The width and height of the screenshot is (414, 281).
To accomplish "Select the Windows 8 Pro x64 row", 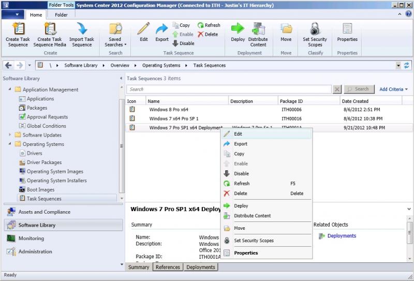I will [269, 109].
